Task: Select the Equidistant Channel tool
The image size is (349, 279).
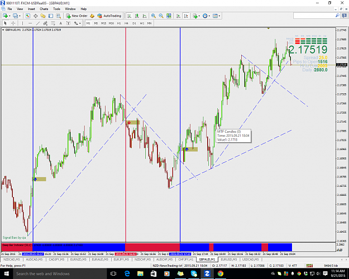Action: [45, 23]
